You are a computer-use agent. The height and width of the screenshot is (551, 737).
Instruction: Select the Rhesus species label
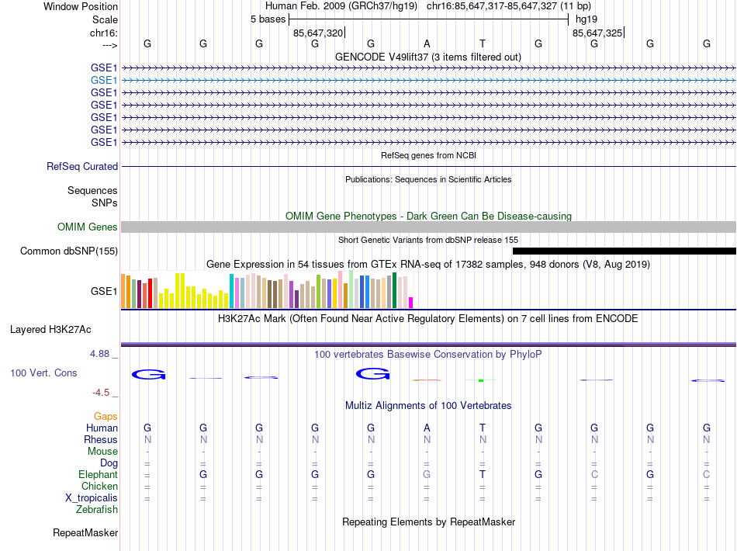tap(101, 439)
